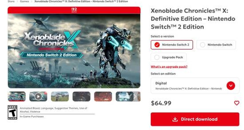Viewport: 244px width, 130px height.
Task: Go to Store in breadcrumb
Action: point(11,1)
